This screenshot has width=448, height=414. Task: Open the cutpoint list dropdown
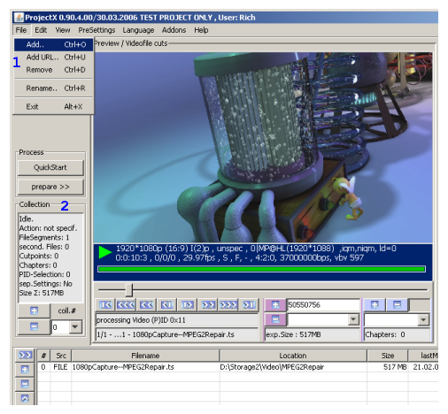(x=353, y=319)
